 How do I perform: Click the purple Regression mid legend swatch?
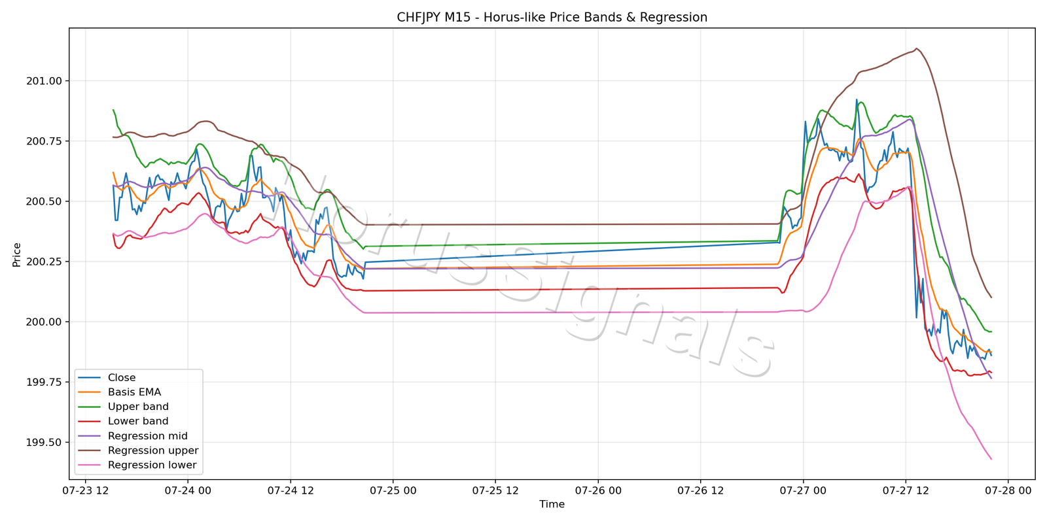click(90, 436)
